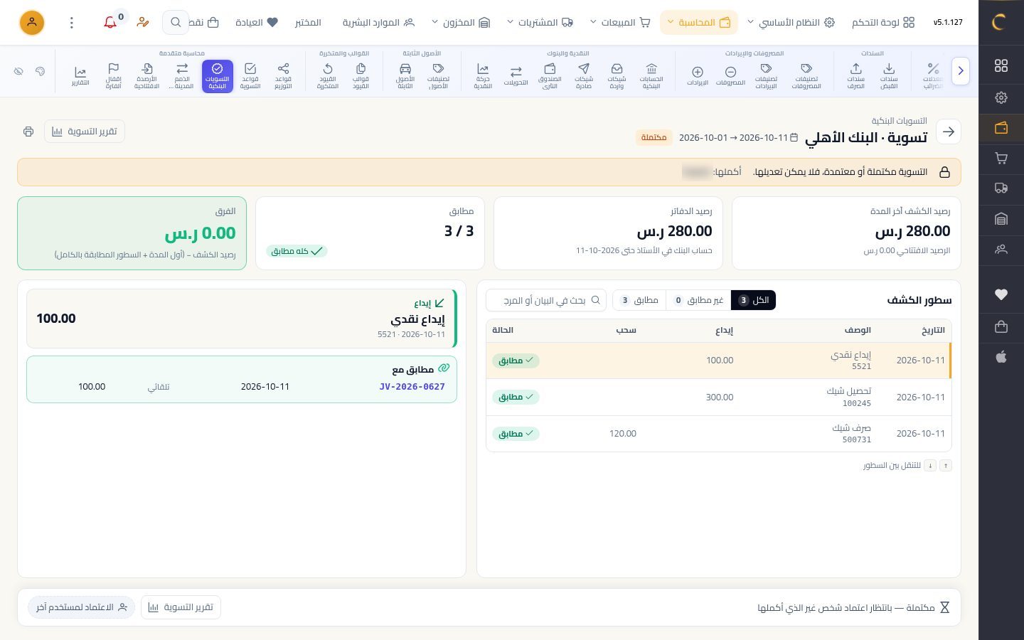Open تصنيفات الإيرادات in the ribbon
1024x640 pixels.
pyautogui.click(x=766, y=76)
